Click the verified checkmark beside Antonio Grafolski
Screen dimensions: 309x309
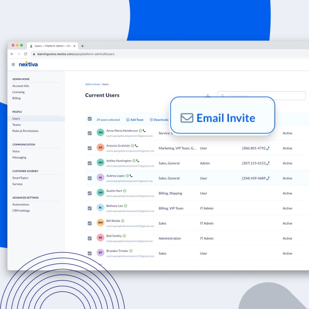point(132,146)
